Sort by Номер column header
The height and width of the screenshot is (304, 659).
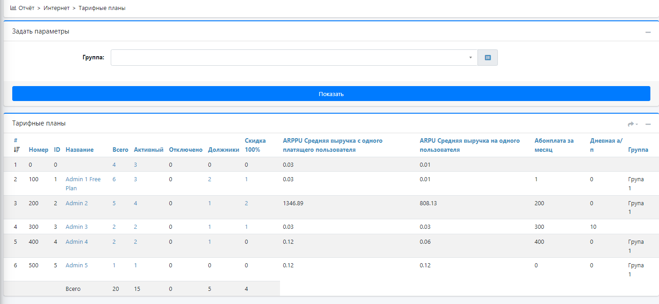(39, 150)
